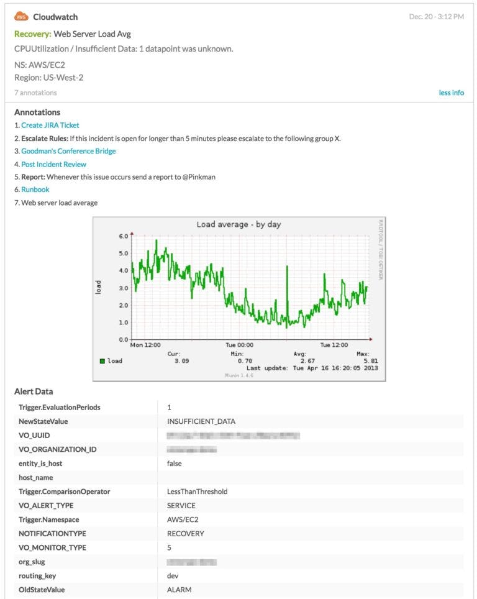477x599 pixels.
Task: Click the Alert Data section heading
Action: (34, 391)
